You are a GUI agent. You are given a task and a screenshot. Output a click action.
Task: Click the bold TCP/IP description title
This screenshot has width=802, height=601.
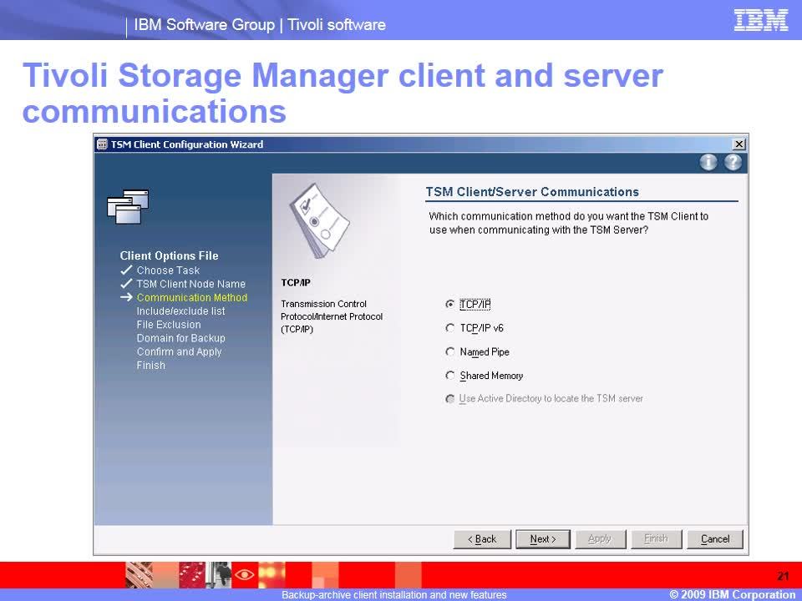click(x=296, y=283)
